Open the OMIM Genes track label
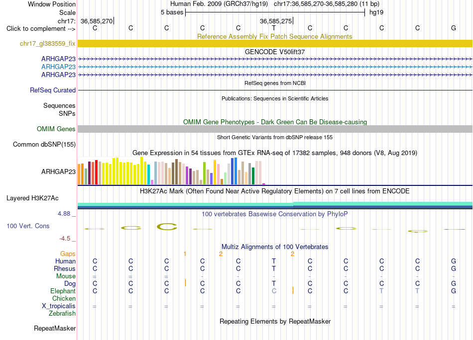This screenshot has width=473, height=340. click(x=56, y=129)
